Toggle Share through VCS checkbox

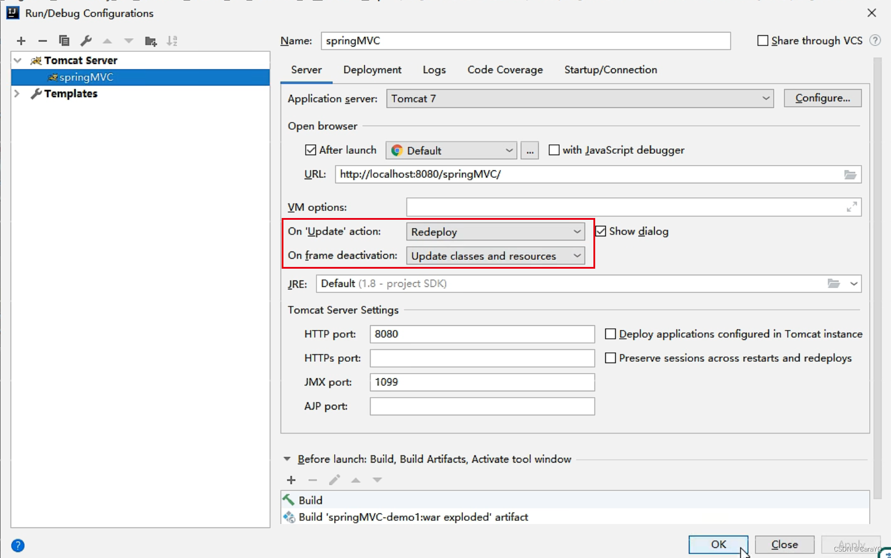763,41
